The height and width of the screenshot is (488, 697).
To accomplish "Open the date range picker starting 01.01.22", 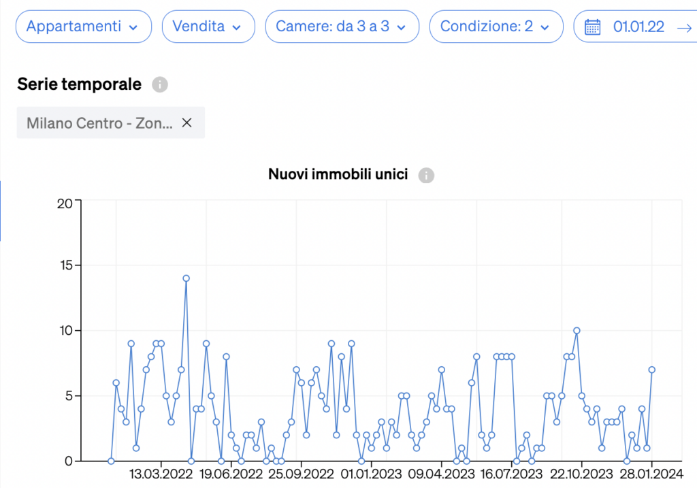I will (x=635, y=27).
